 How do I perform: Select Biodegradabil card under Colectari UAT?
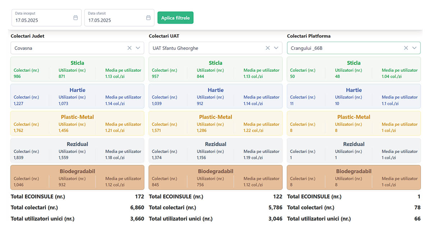pyautogui.click(x=215, y=177)
